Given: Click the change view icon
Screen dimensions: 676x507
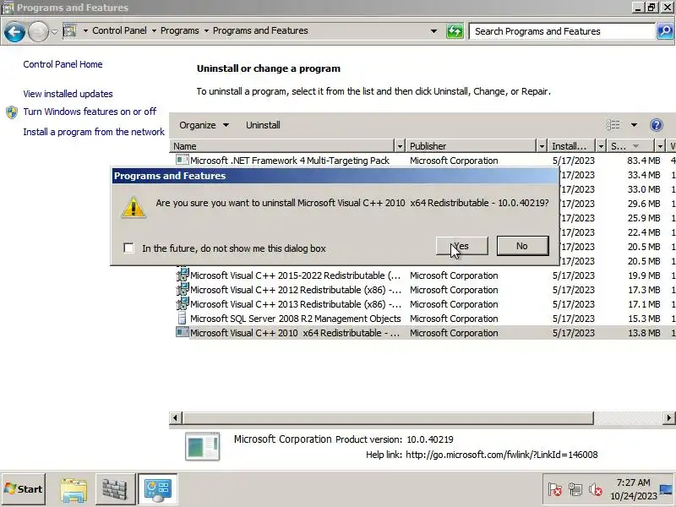Looking at the screenshot, I should (613, 124).
